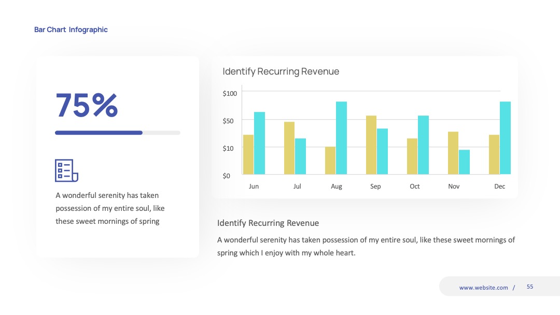The height and width of the screenshot is (315, 560).
Task: Click the yellow Sep bar
Action: pos(371,145)
